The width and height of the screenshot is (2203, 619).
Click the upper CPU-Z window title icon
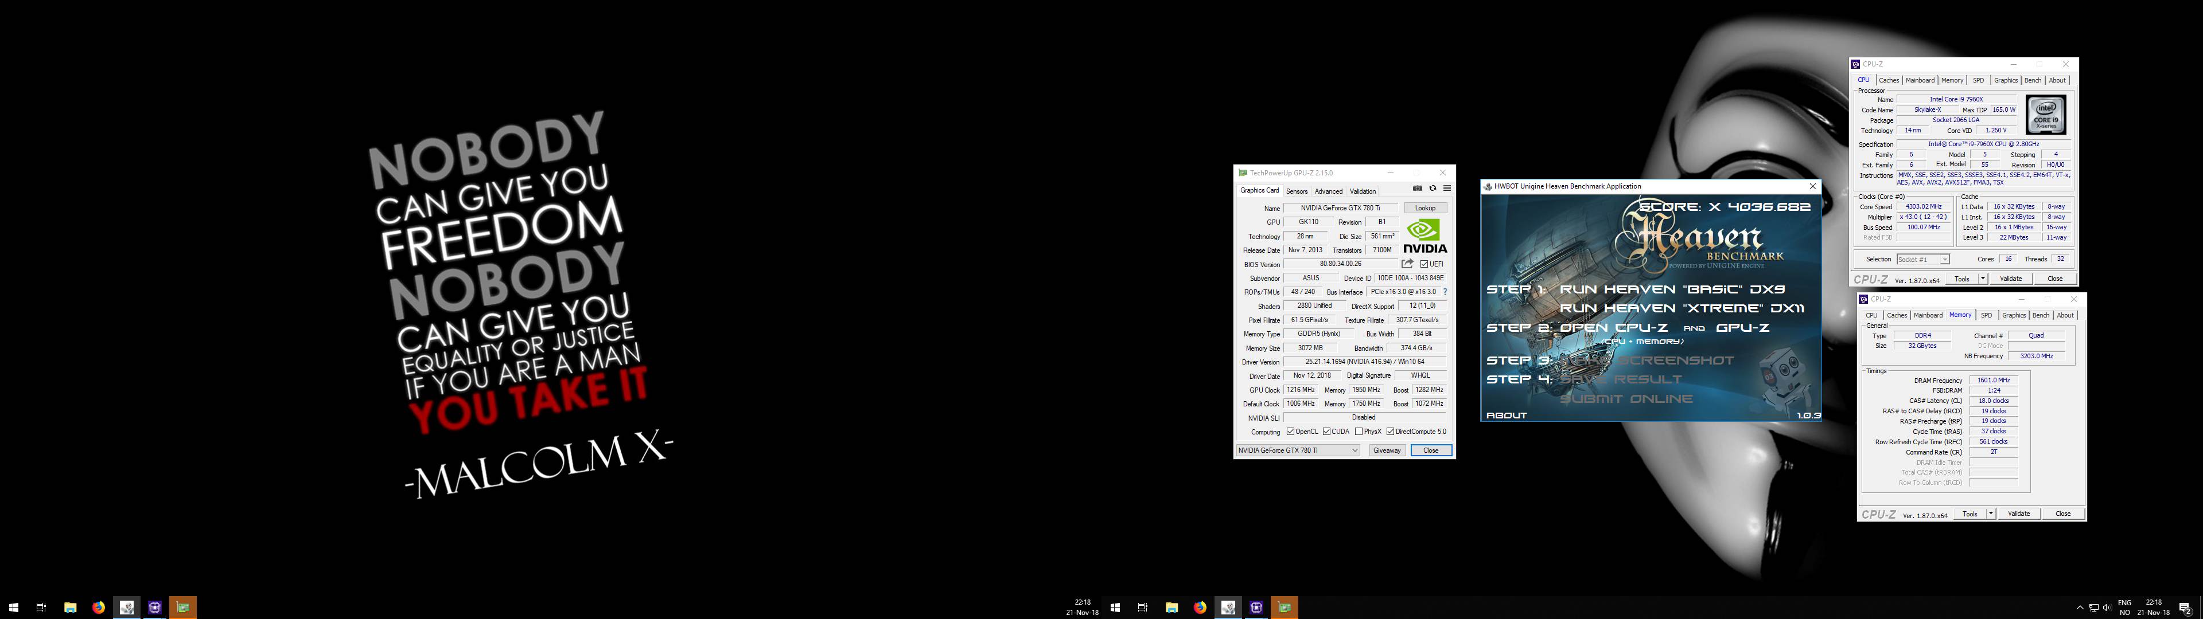pyautogui.click(x=1855, y=64)
